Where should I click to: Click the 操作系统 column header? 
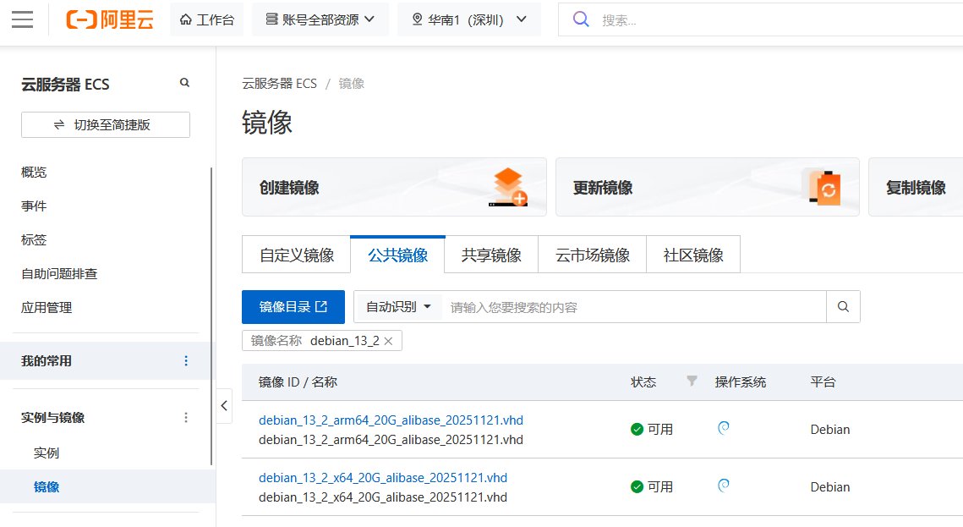[740, 382]
